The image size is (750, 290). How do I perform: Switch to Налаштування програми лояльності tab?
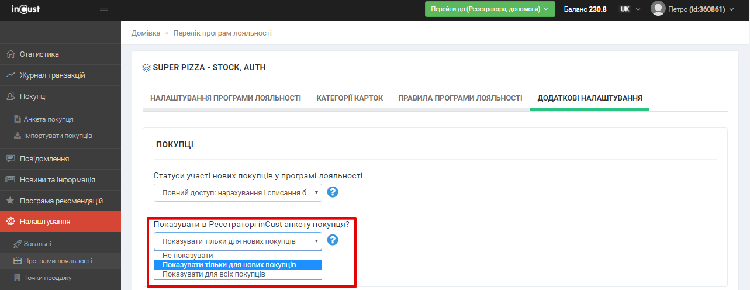click(226, 98)
